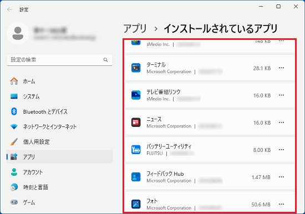The image size is (305, 214).
Task: Click the フォト app name
Action: [x=152, y=201]
